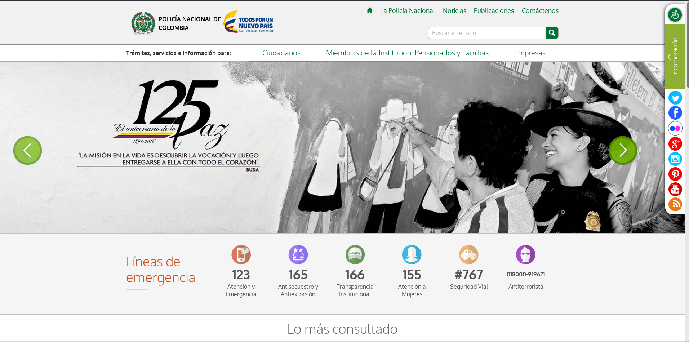The height and width of the screenshot is (342, 689).
Task: Open the Publicaciones menu item
Action: pyautogui.click(x=494, y=10)
